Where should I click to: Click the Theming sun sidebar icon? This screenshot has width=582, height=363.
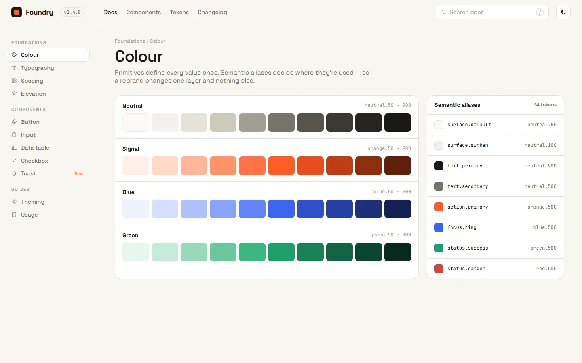14,202
